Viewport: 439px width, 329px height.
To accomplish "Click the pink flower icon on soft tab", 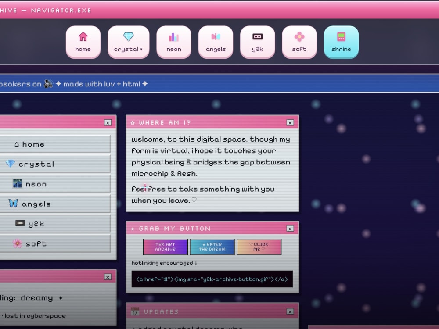I will click(299, 36).
